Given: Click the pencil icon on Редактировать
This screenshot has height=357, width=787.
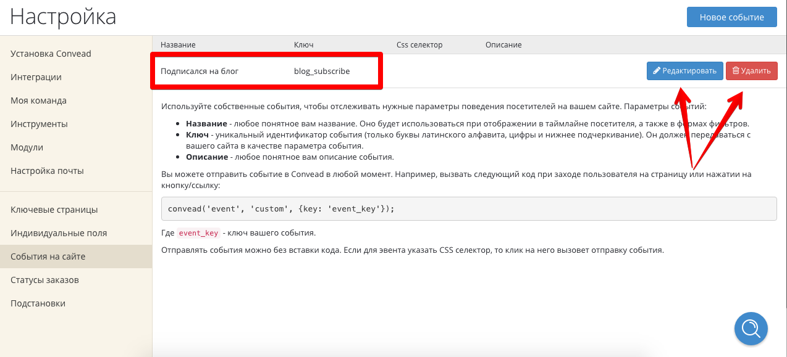Looking at the screenshot, I should [x=657, y=71].
